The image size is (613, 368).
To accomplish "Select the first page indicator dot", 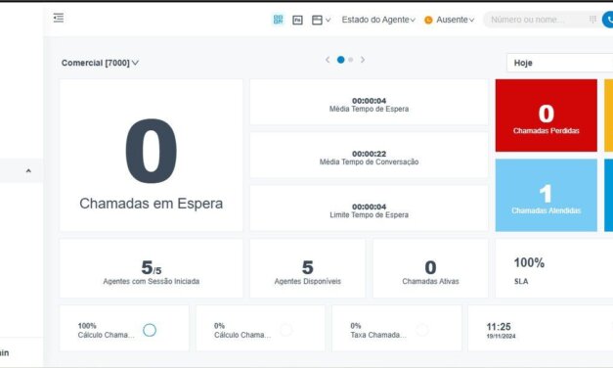I will coord(341,60).
